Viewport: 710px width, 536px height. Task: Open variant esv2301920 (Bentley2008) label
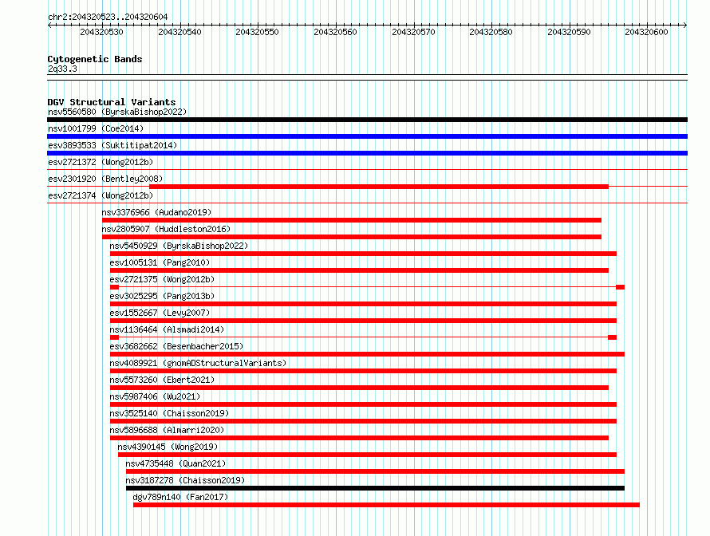105,179
